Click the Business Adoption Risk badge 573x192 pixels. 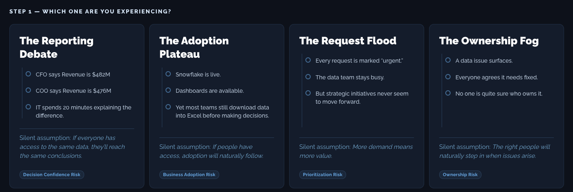click(x=189, y=175)
